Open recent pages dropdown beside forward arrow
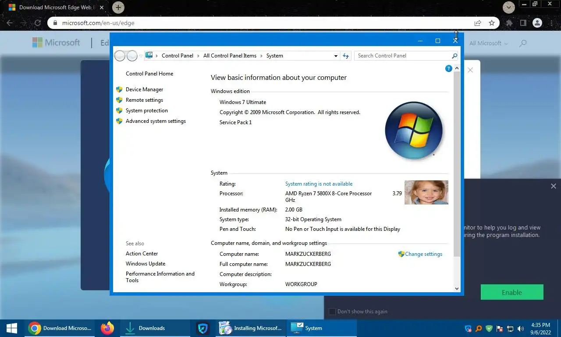 141,56
